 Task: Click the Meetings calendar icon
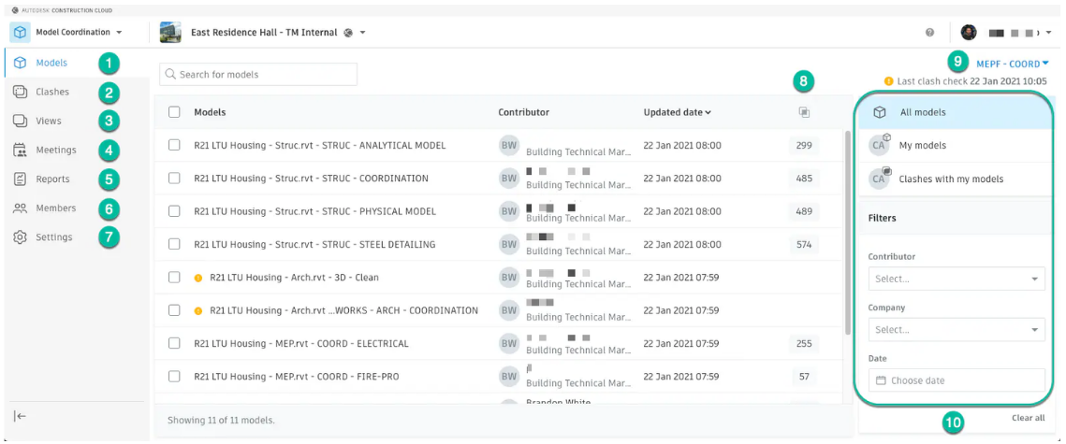(21, 150)
